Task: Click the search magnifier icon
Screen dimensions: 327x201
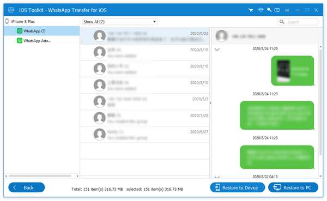Action: tap(282, 22)
